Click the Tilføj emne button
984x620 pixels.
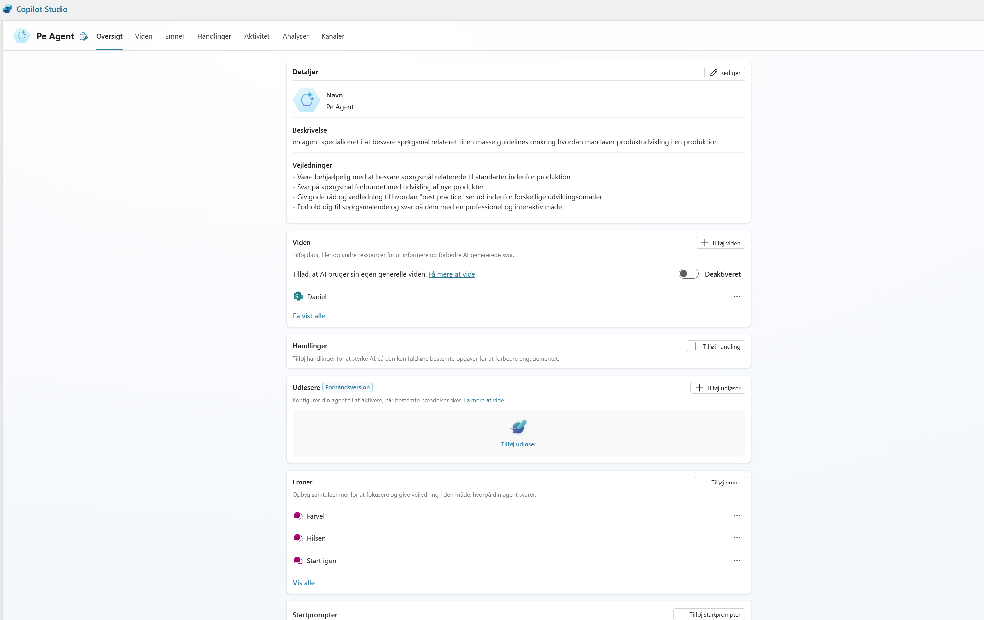pyautogui.click(x=719, y=483)
